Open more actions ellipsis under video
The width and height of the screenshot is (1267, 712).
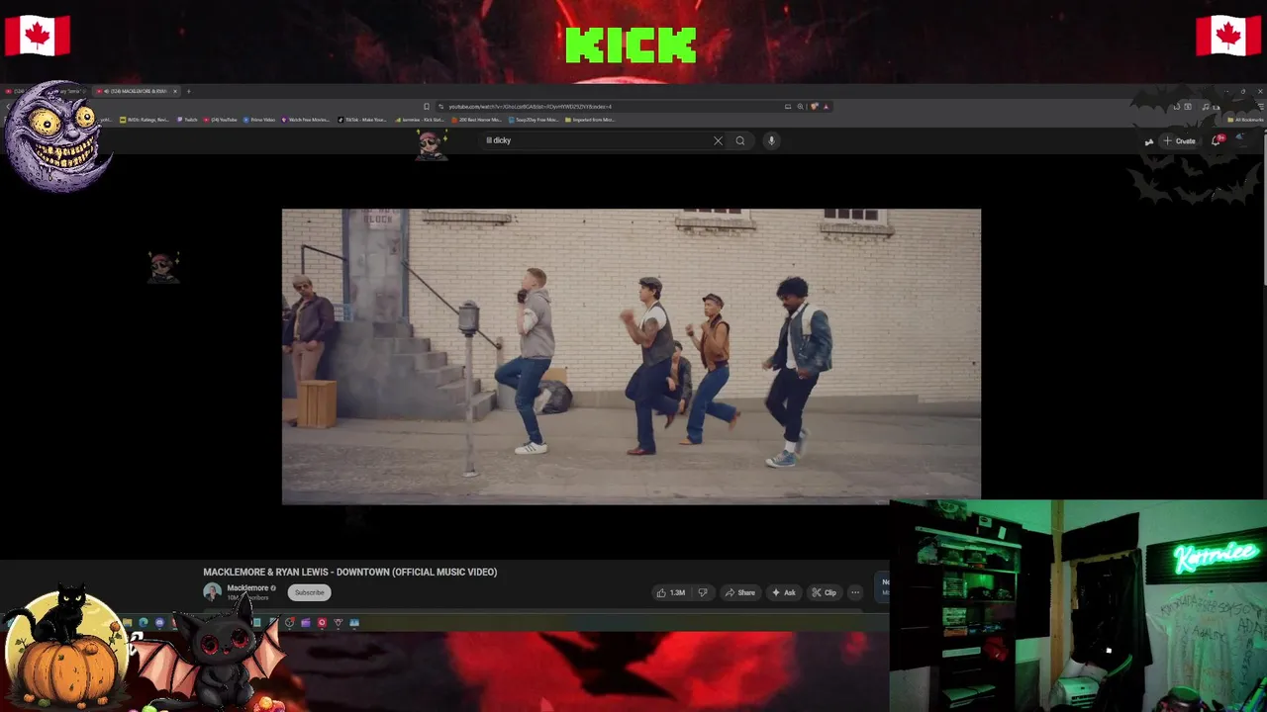(855, 592)
